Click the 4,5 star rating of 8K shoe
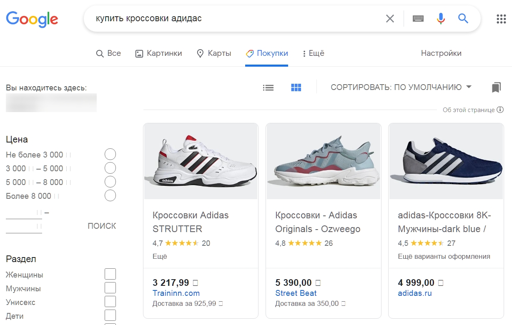This screenshot has width=512, height=325. [427, 243]
